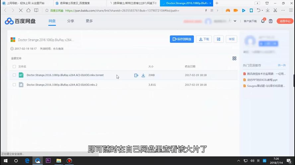
Task: Select the 网盘 navigation tab
Action: 52,21
